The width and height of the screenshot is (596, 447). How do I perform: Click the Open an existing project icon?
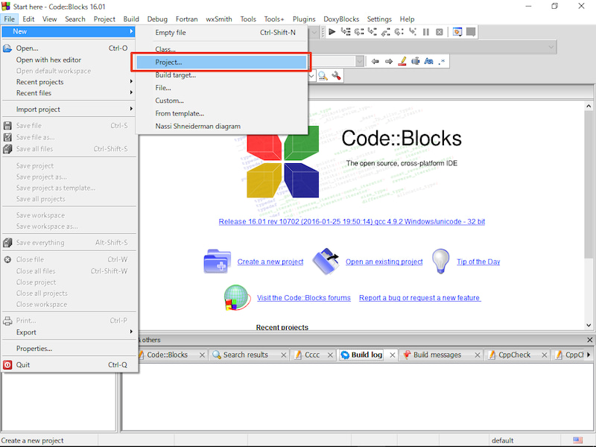[x=326, y=261]
